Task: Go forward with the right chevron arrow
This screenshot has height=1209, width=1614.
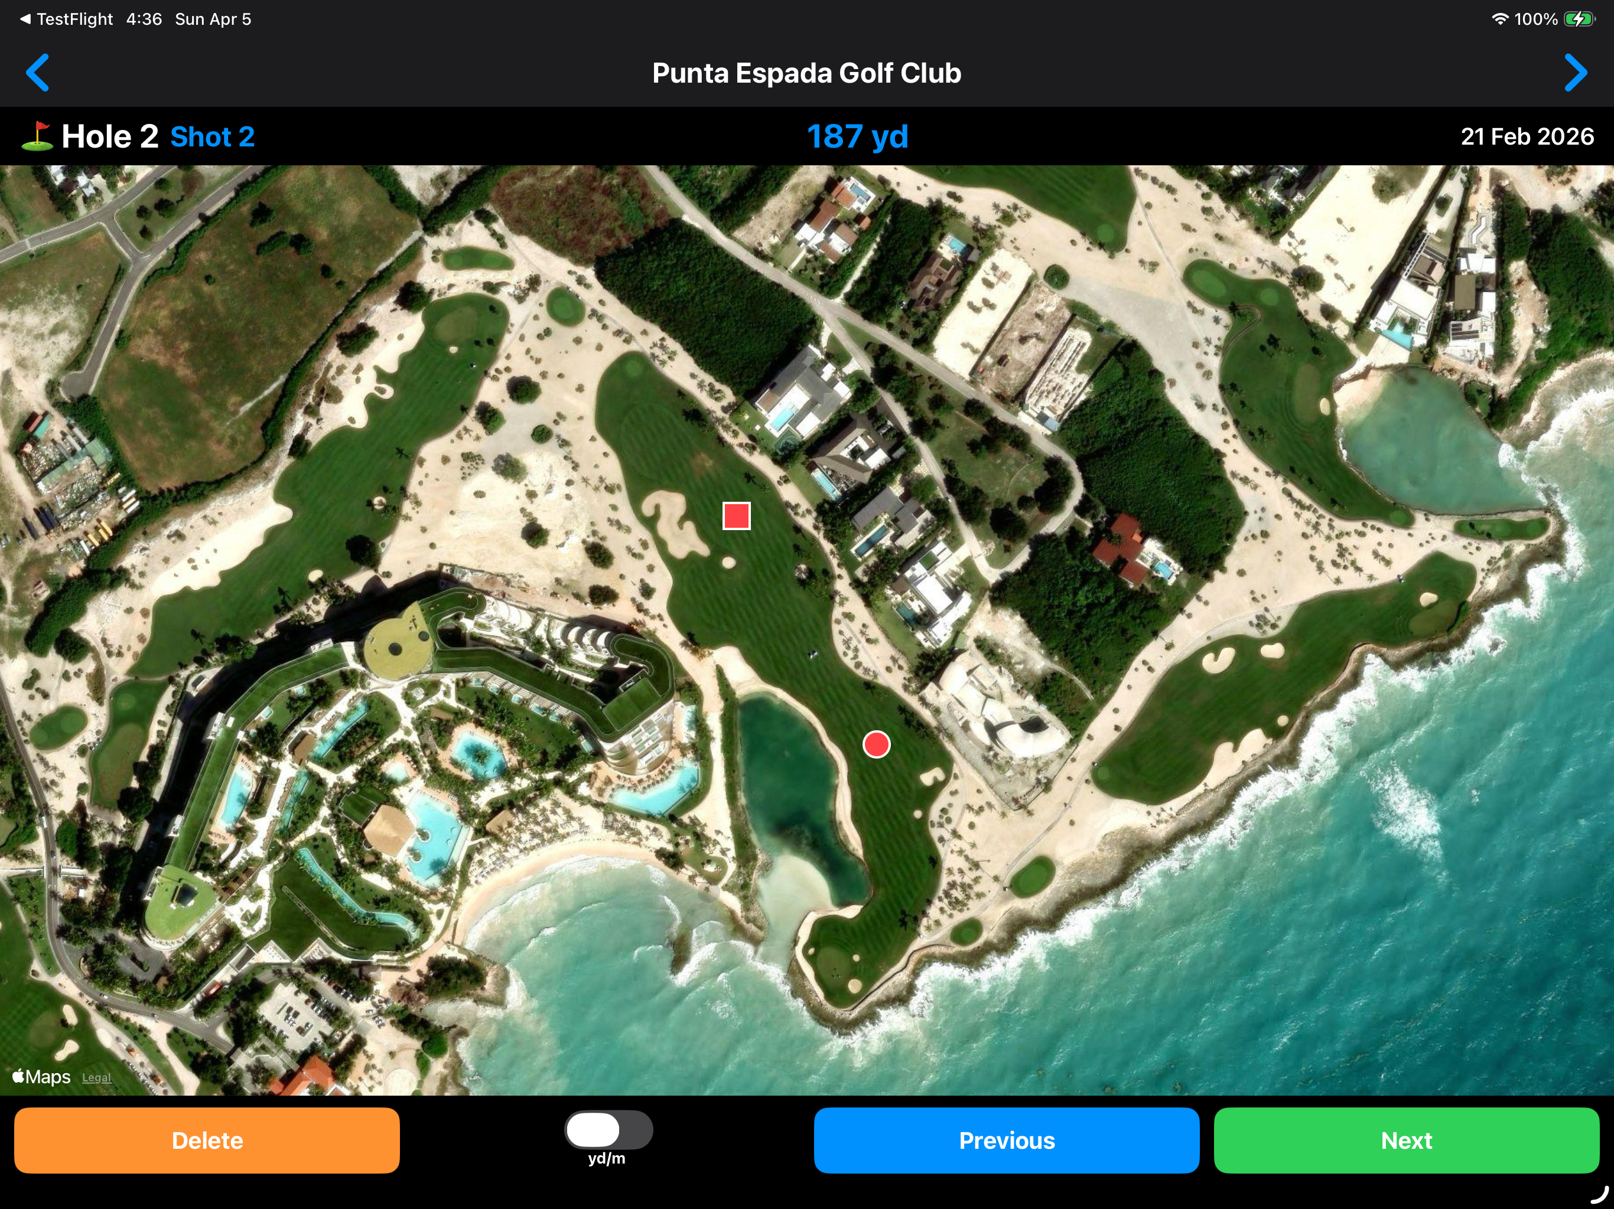Action: point(1576,72)
